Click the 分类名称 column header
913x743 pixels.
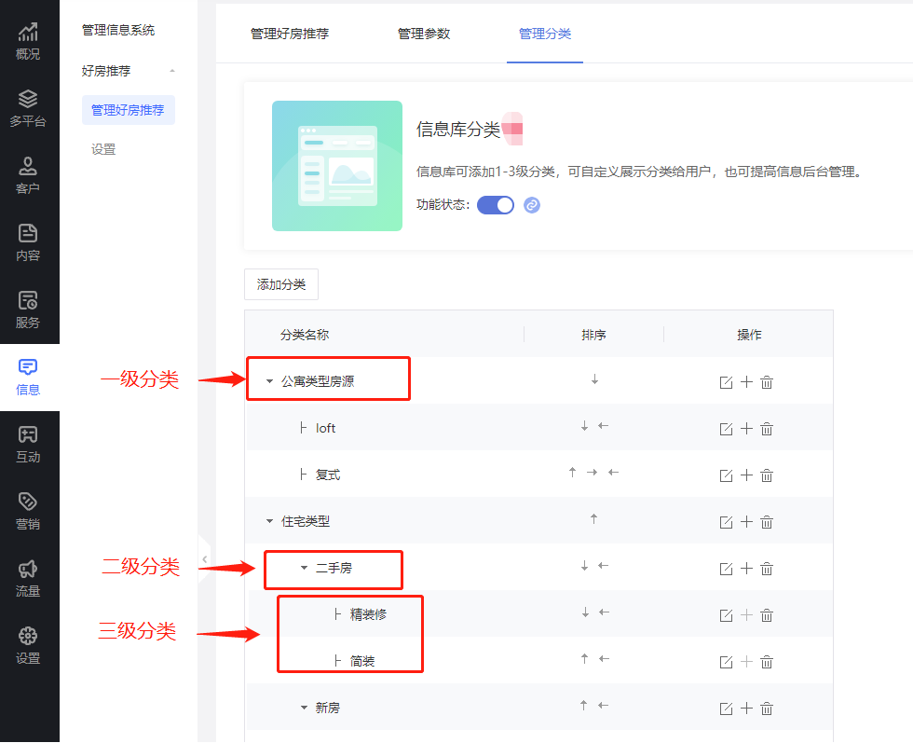click(x=305, y=335)
